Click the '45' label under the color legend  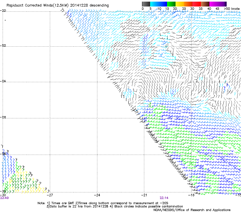(x=217, y=9)
